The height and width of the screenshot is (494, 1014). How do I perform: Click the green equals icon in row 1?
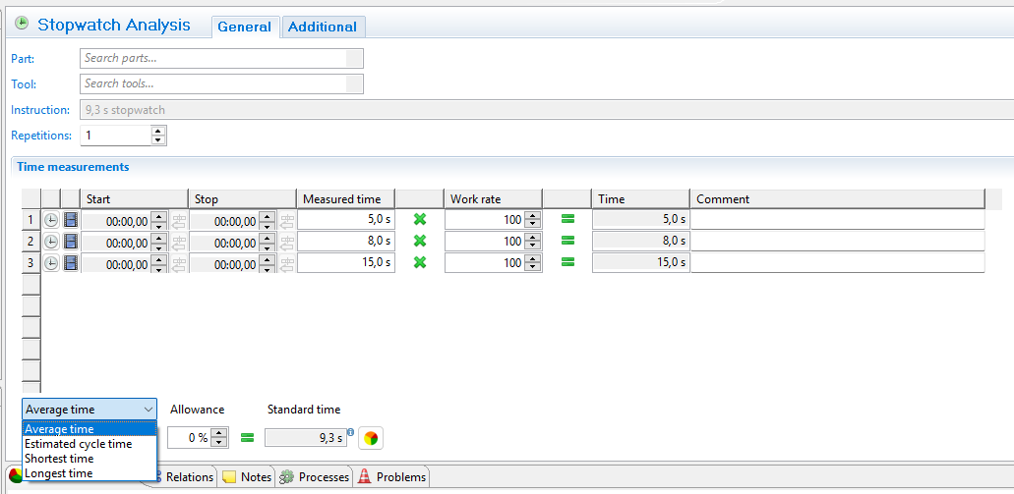click(567, 219)
